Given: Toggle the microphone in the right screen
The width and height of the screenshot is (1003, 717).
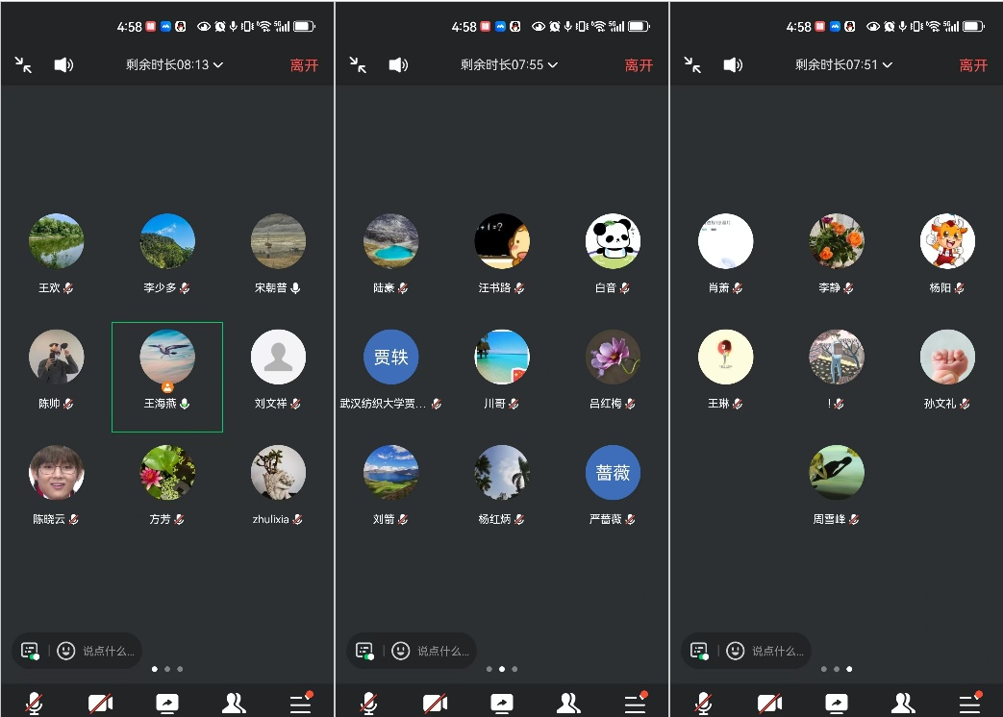Looking at the screenshot, I should [703, 704].
